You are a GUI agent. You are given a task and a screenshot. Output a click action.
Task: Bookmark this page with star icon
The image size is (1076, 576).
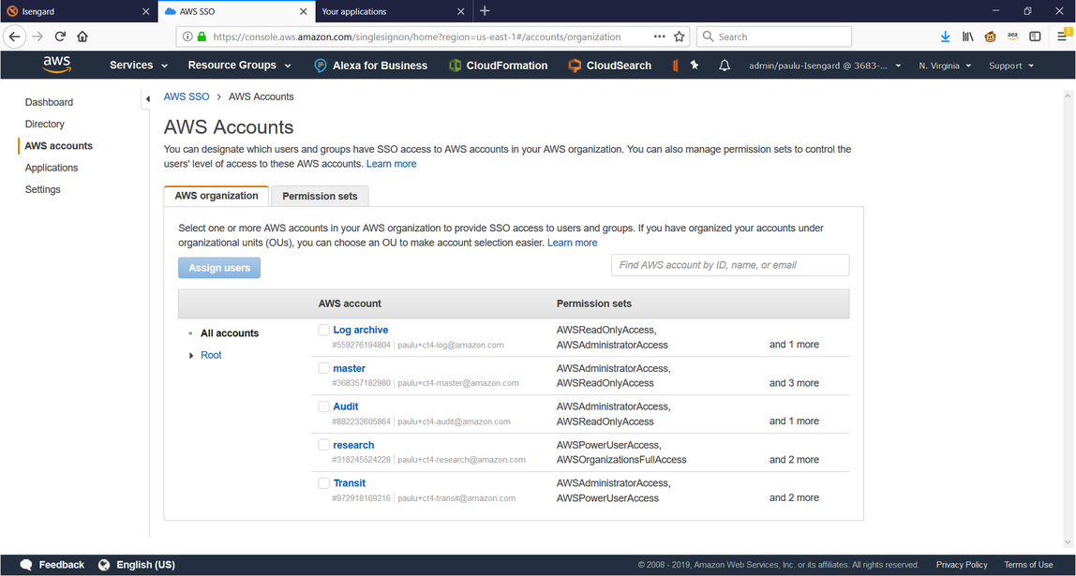tap(679, 37)
